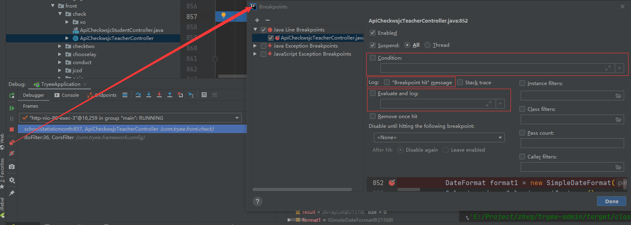This screenshot has height=225, width=631.
Task: Open the debugger settings gear icon
Action: (x=12, y=180)
